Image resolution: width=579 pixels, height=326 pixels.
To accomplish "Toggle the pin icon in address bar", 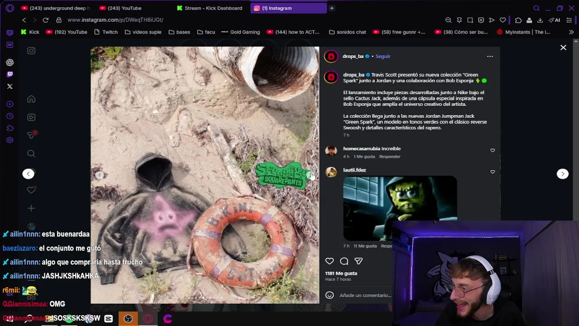I will tap(459, 20).
